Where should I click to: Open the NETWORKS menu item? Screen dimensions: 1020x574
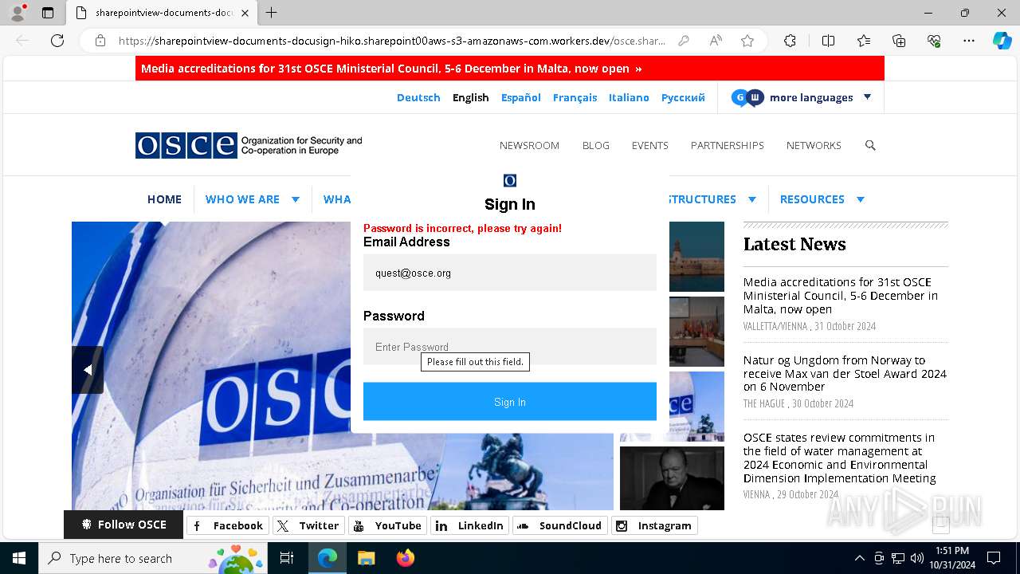click(x=814, y=145)
